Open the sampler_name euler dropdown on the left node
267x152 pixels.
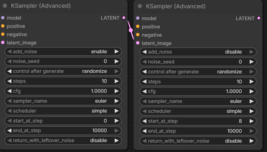63,101
